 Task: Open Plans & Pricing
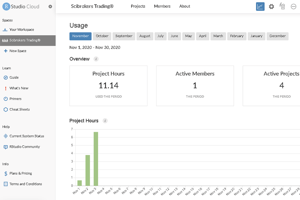click(21, 173)
